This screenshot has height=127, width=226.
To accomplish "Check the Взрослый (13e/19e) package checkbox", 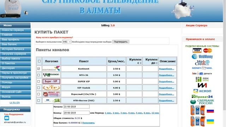I will 38,94.
